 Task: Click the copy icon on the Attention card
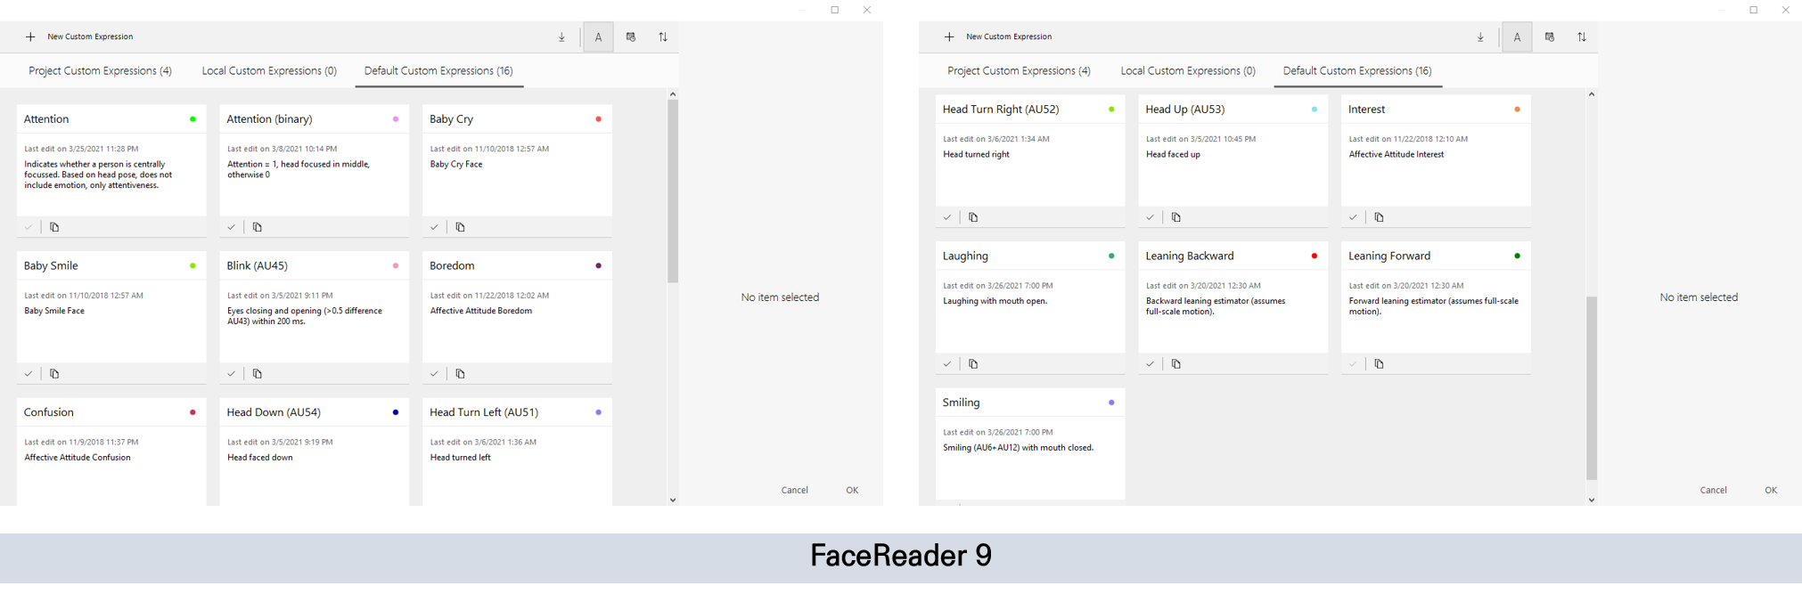[54, 227]
